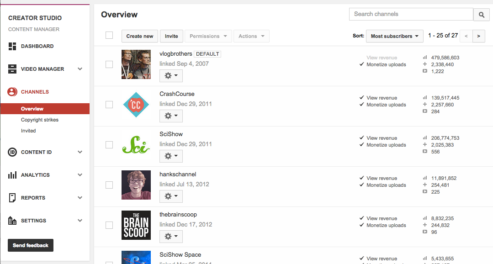Toggle Monetize uploads for vlogbrothers

tap(382, 64)
